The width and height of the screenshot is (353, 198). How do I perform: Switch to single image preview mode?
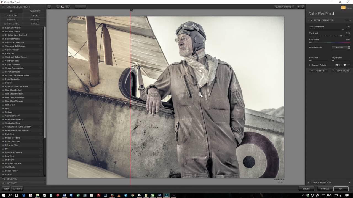[x=58, y=7]
